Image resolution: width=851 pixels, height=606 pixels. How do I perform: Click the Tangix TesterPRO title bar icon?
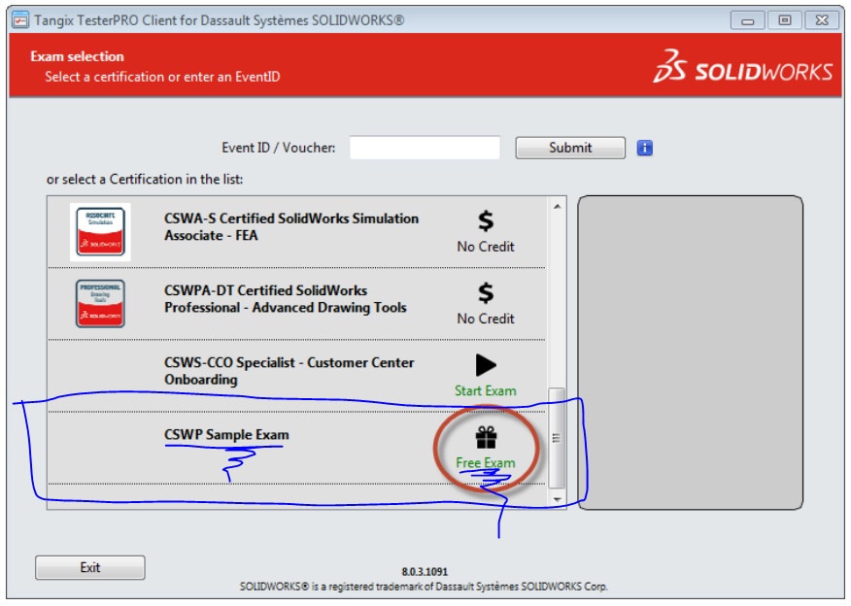20,20
